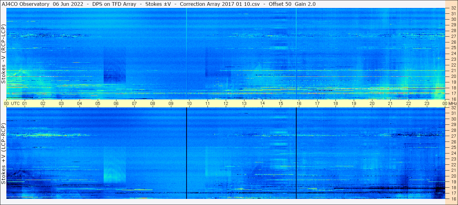Click the 17 MHz label of lower spectrogram
Viewport: 458px width, 205px height.
pyautogui.click(x=453, y=193)
